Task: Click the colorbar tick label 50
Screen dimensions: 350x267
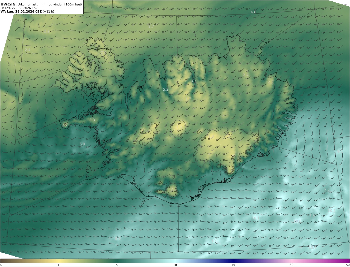Action: (348, 265)
